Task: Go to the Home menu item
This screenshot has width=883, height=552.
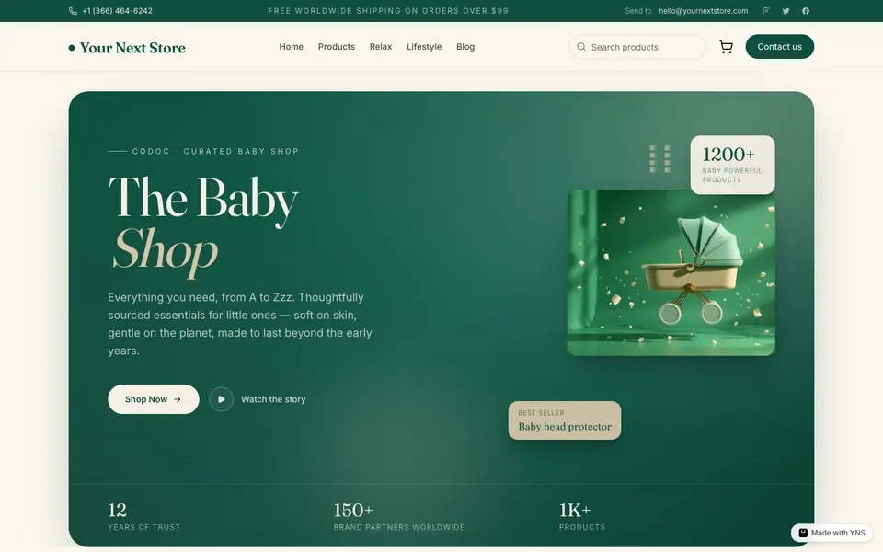Action: 292,47
